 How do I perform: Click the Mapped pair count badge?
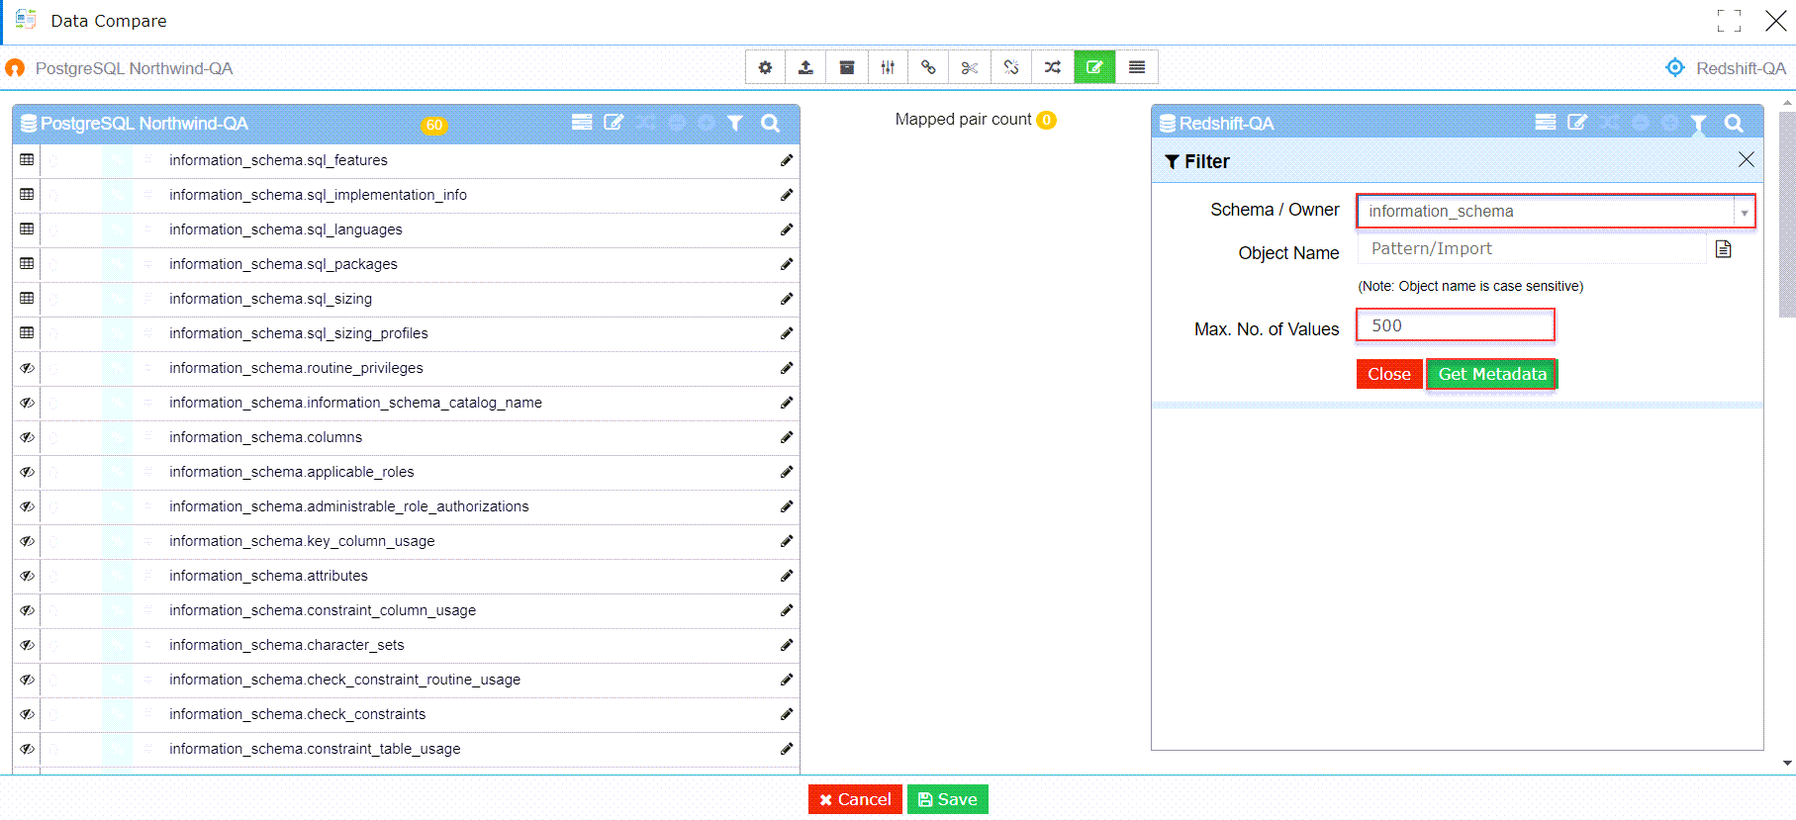pyautogui.click(x=1046, y=120)
